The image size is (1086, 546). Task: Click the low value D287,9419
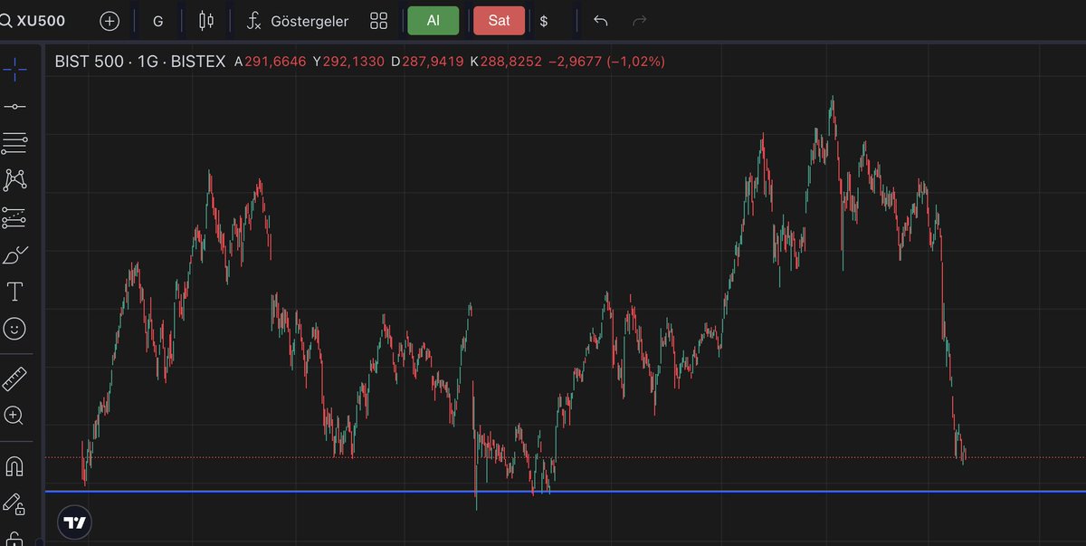pyautogui.click(x=427, y=62)
